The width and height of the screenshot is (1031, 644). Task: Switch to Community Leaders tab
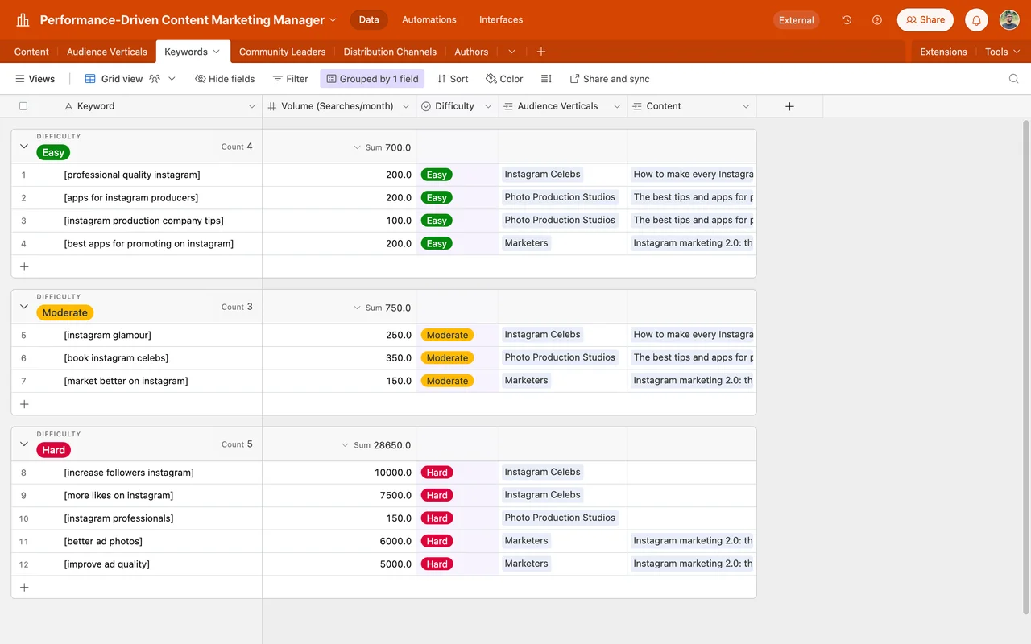click(x=283, y=52)
